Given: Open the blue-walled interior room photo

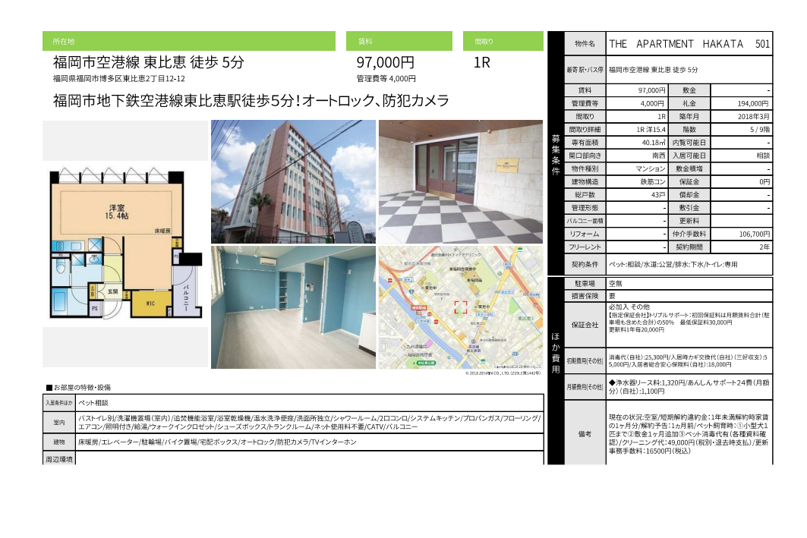Looking at the screenshot, I should click(x=293, y=307).
